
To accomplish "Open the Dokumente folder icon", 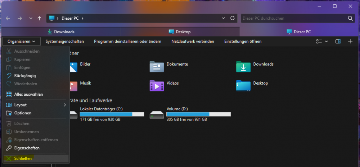I will click(157, 67).
